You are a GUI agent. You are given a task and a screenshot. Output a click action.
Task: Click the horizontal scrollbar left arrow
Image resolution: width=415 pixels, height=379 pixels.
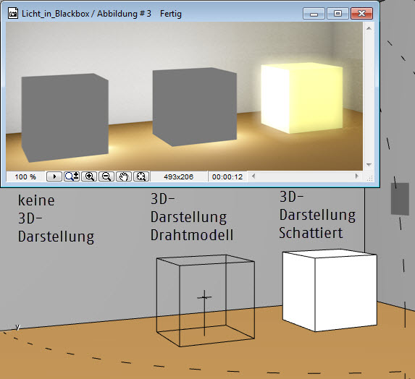pos(253,176)
